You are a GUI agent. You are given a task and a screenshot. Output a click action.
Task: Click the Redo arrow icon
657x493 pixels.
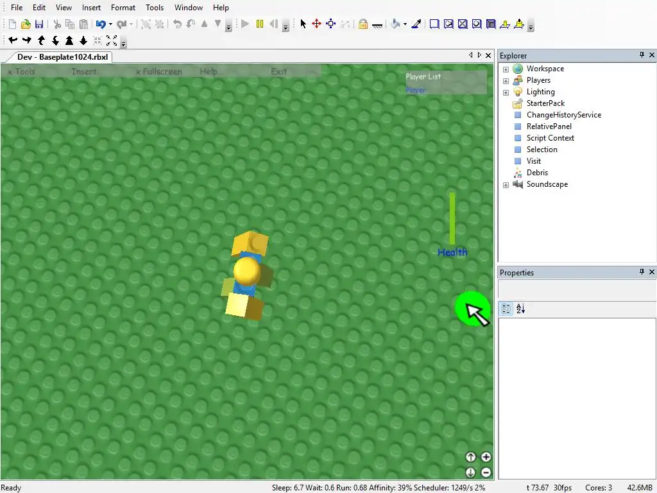pos(121,24)
